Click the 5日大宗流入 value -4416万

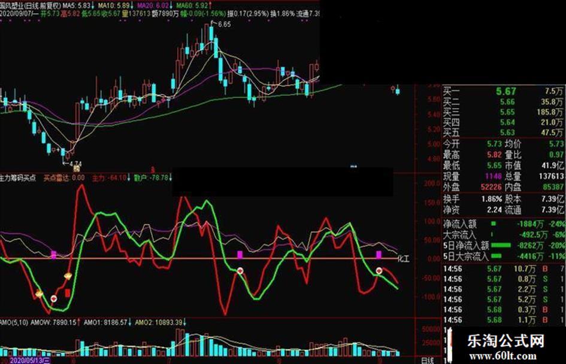click(530, 256)
